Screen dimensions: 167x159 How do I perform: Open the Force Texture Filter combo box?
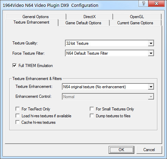coord(110,53)
